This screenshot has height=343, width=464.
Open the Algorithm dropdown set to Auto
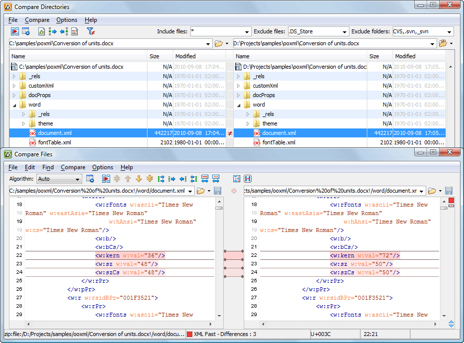pyautogui.click(x=58, y=179)
